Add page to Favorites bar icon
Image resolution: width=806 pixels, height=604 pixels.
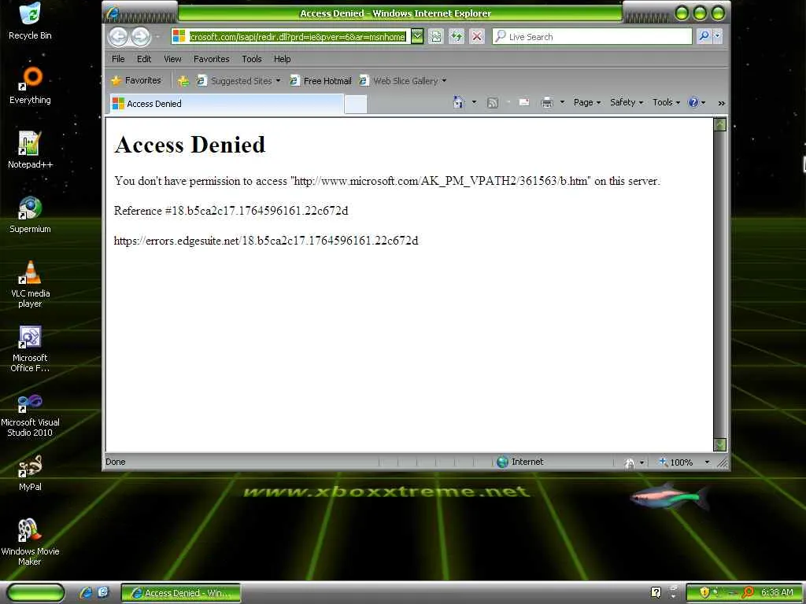point(183,81)
